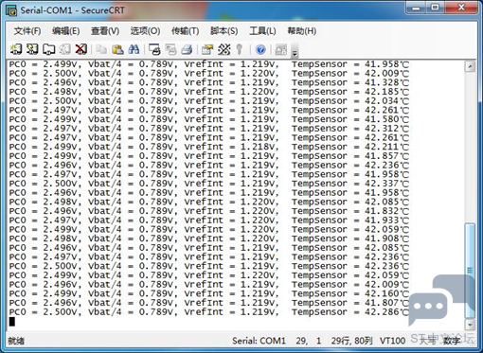Open the 工具(L) menu
Image resolution: width=483 pixels, height=353 pixels.
(262, 31)
